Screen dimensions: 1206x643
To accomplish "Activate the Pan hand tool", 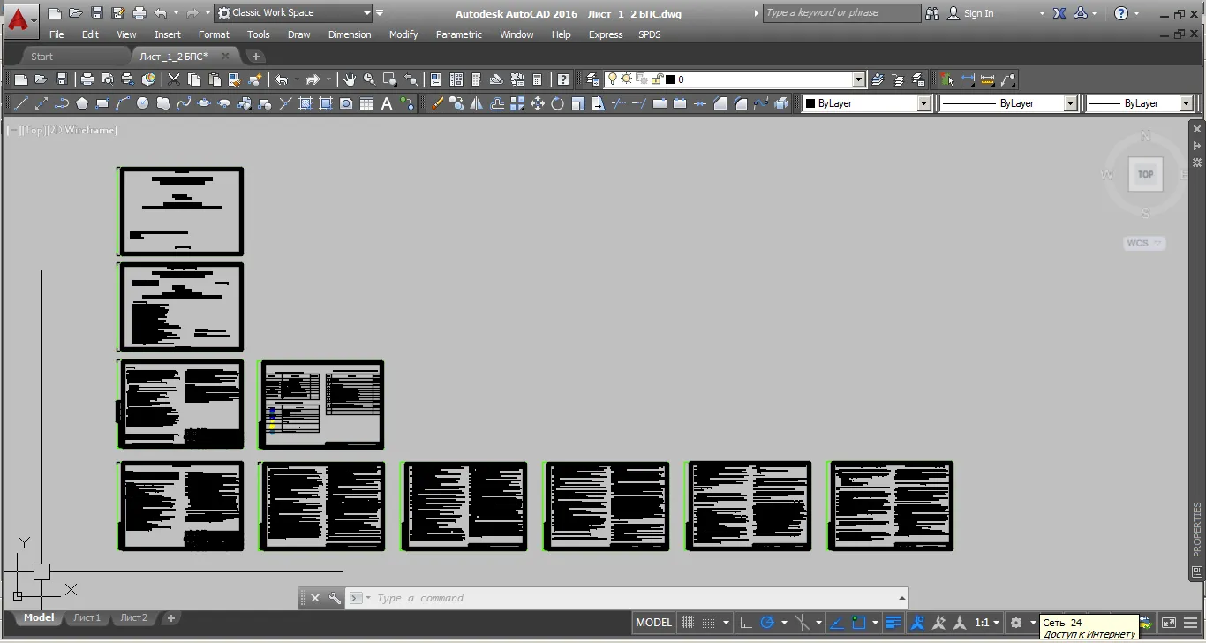I will 350,79.
